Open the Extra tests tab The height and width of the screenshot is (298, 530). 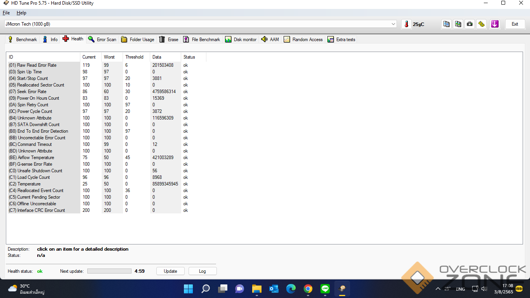tap(341, 40)
